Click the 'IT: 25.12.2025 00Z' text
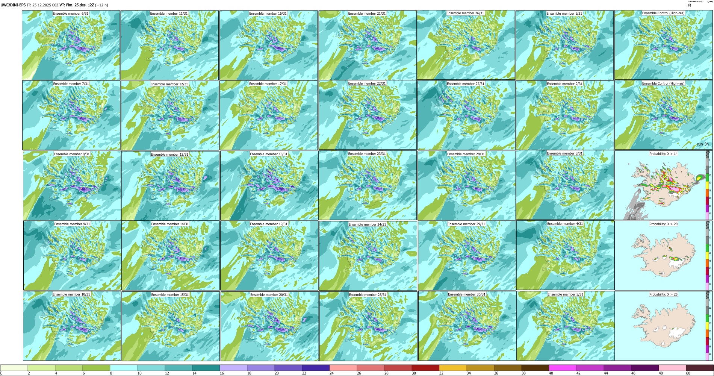This screenshot has height=376, width=714. tap(42, 5)
